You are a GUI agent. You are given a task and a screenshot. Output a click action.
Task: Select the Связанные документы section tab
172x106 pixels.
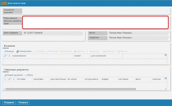pos(16,70)
